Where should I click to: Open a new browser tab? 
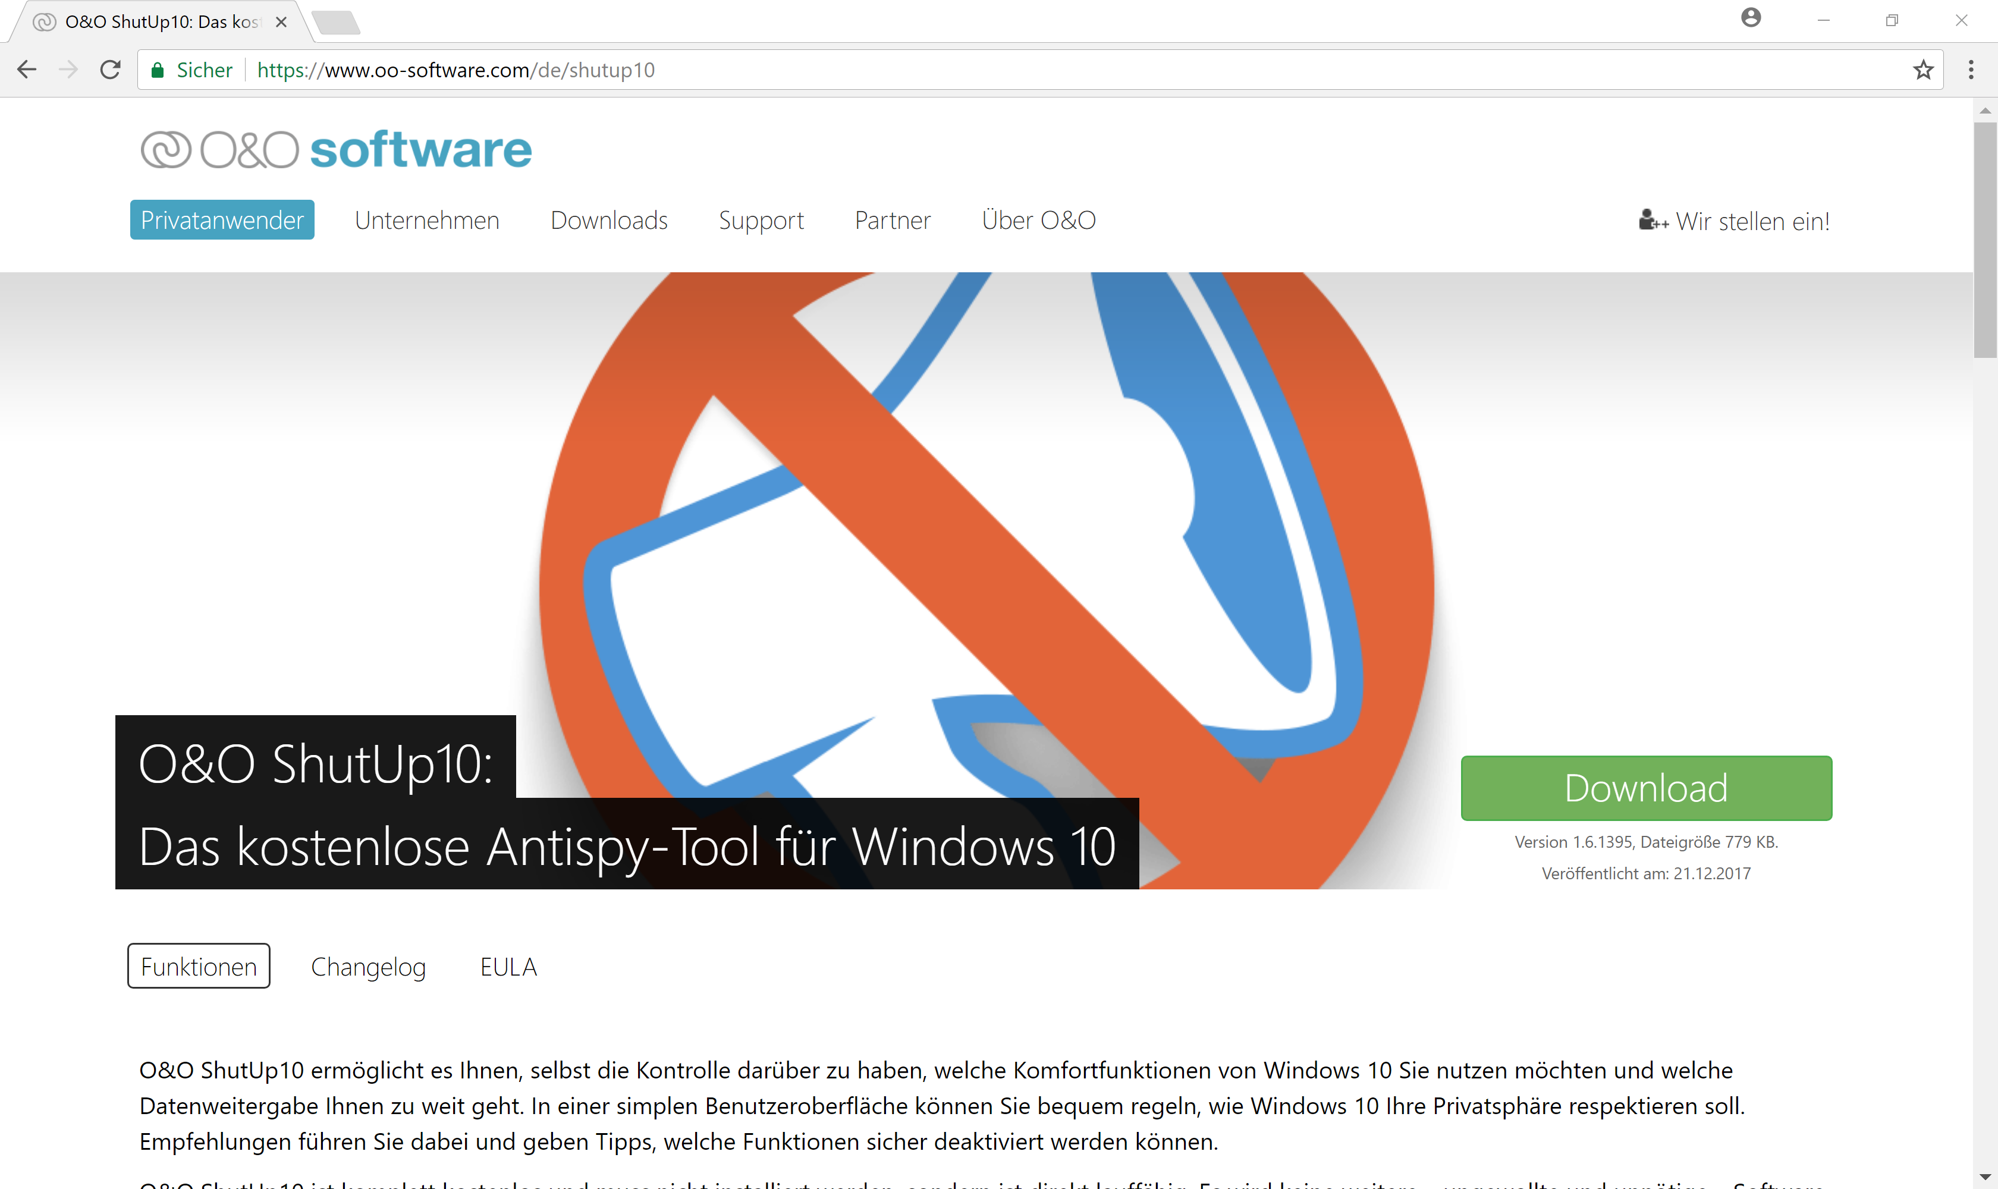(337, 23)
